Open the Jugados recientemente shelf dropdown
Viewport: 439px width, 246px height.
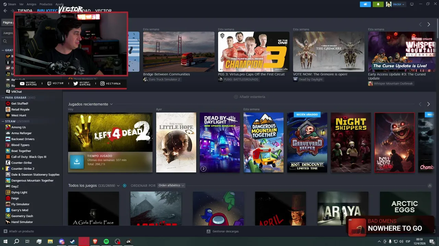(x=111, y=104)
